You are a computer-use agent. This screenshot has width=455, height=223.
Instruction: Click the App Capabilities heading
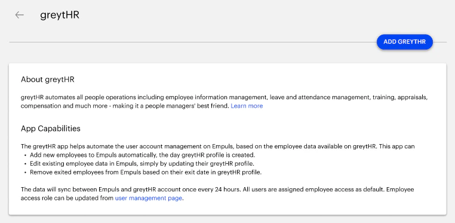(x=51, y=129)
